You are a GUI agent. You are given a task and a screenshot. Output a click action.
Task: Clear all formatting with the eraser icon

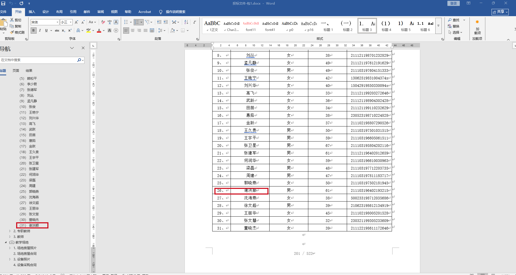click(103, 22)
